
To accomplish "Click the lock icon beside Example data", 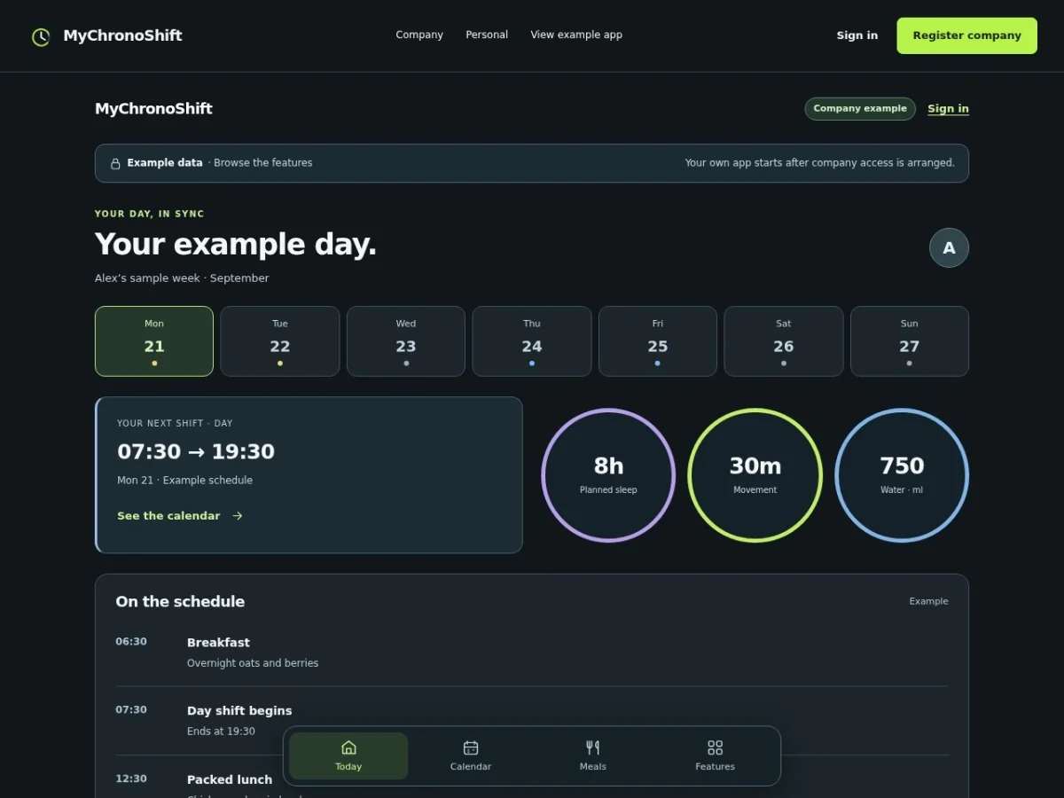I will [x=115, y=163].
